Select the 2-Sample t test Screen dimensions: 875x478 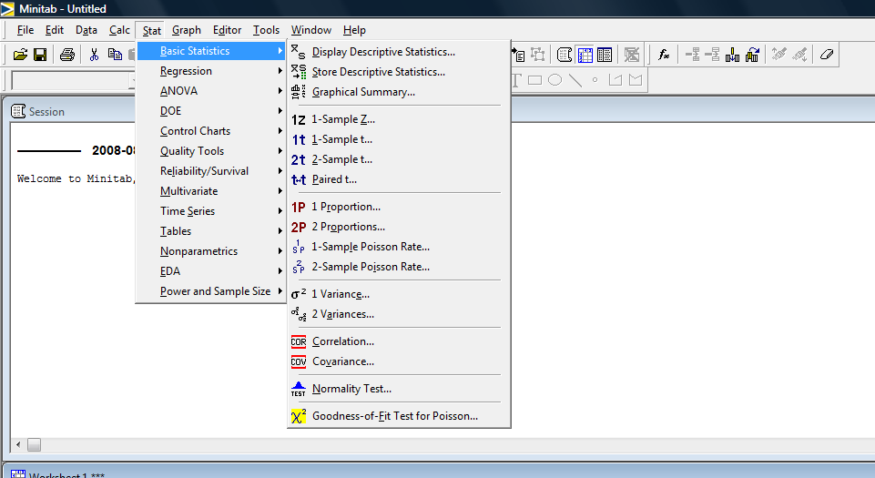coord(399,159)
